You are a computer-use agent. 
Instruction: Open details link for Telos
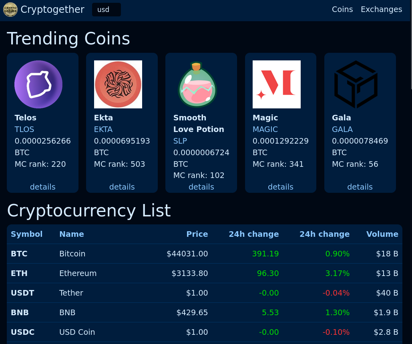pos(43,187)
